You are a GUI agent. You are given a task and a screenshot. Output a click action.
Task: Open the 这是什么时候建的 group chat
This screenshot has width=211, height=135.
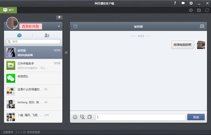(33, 91)
